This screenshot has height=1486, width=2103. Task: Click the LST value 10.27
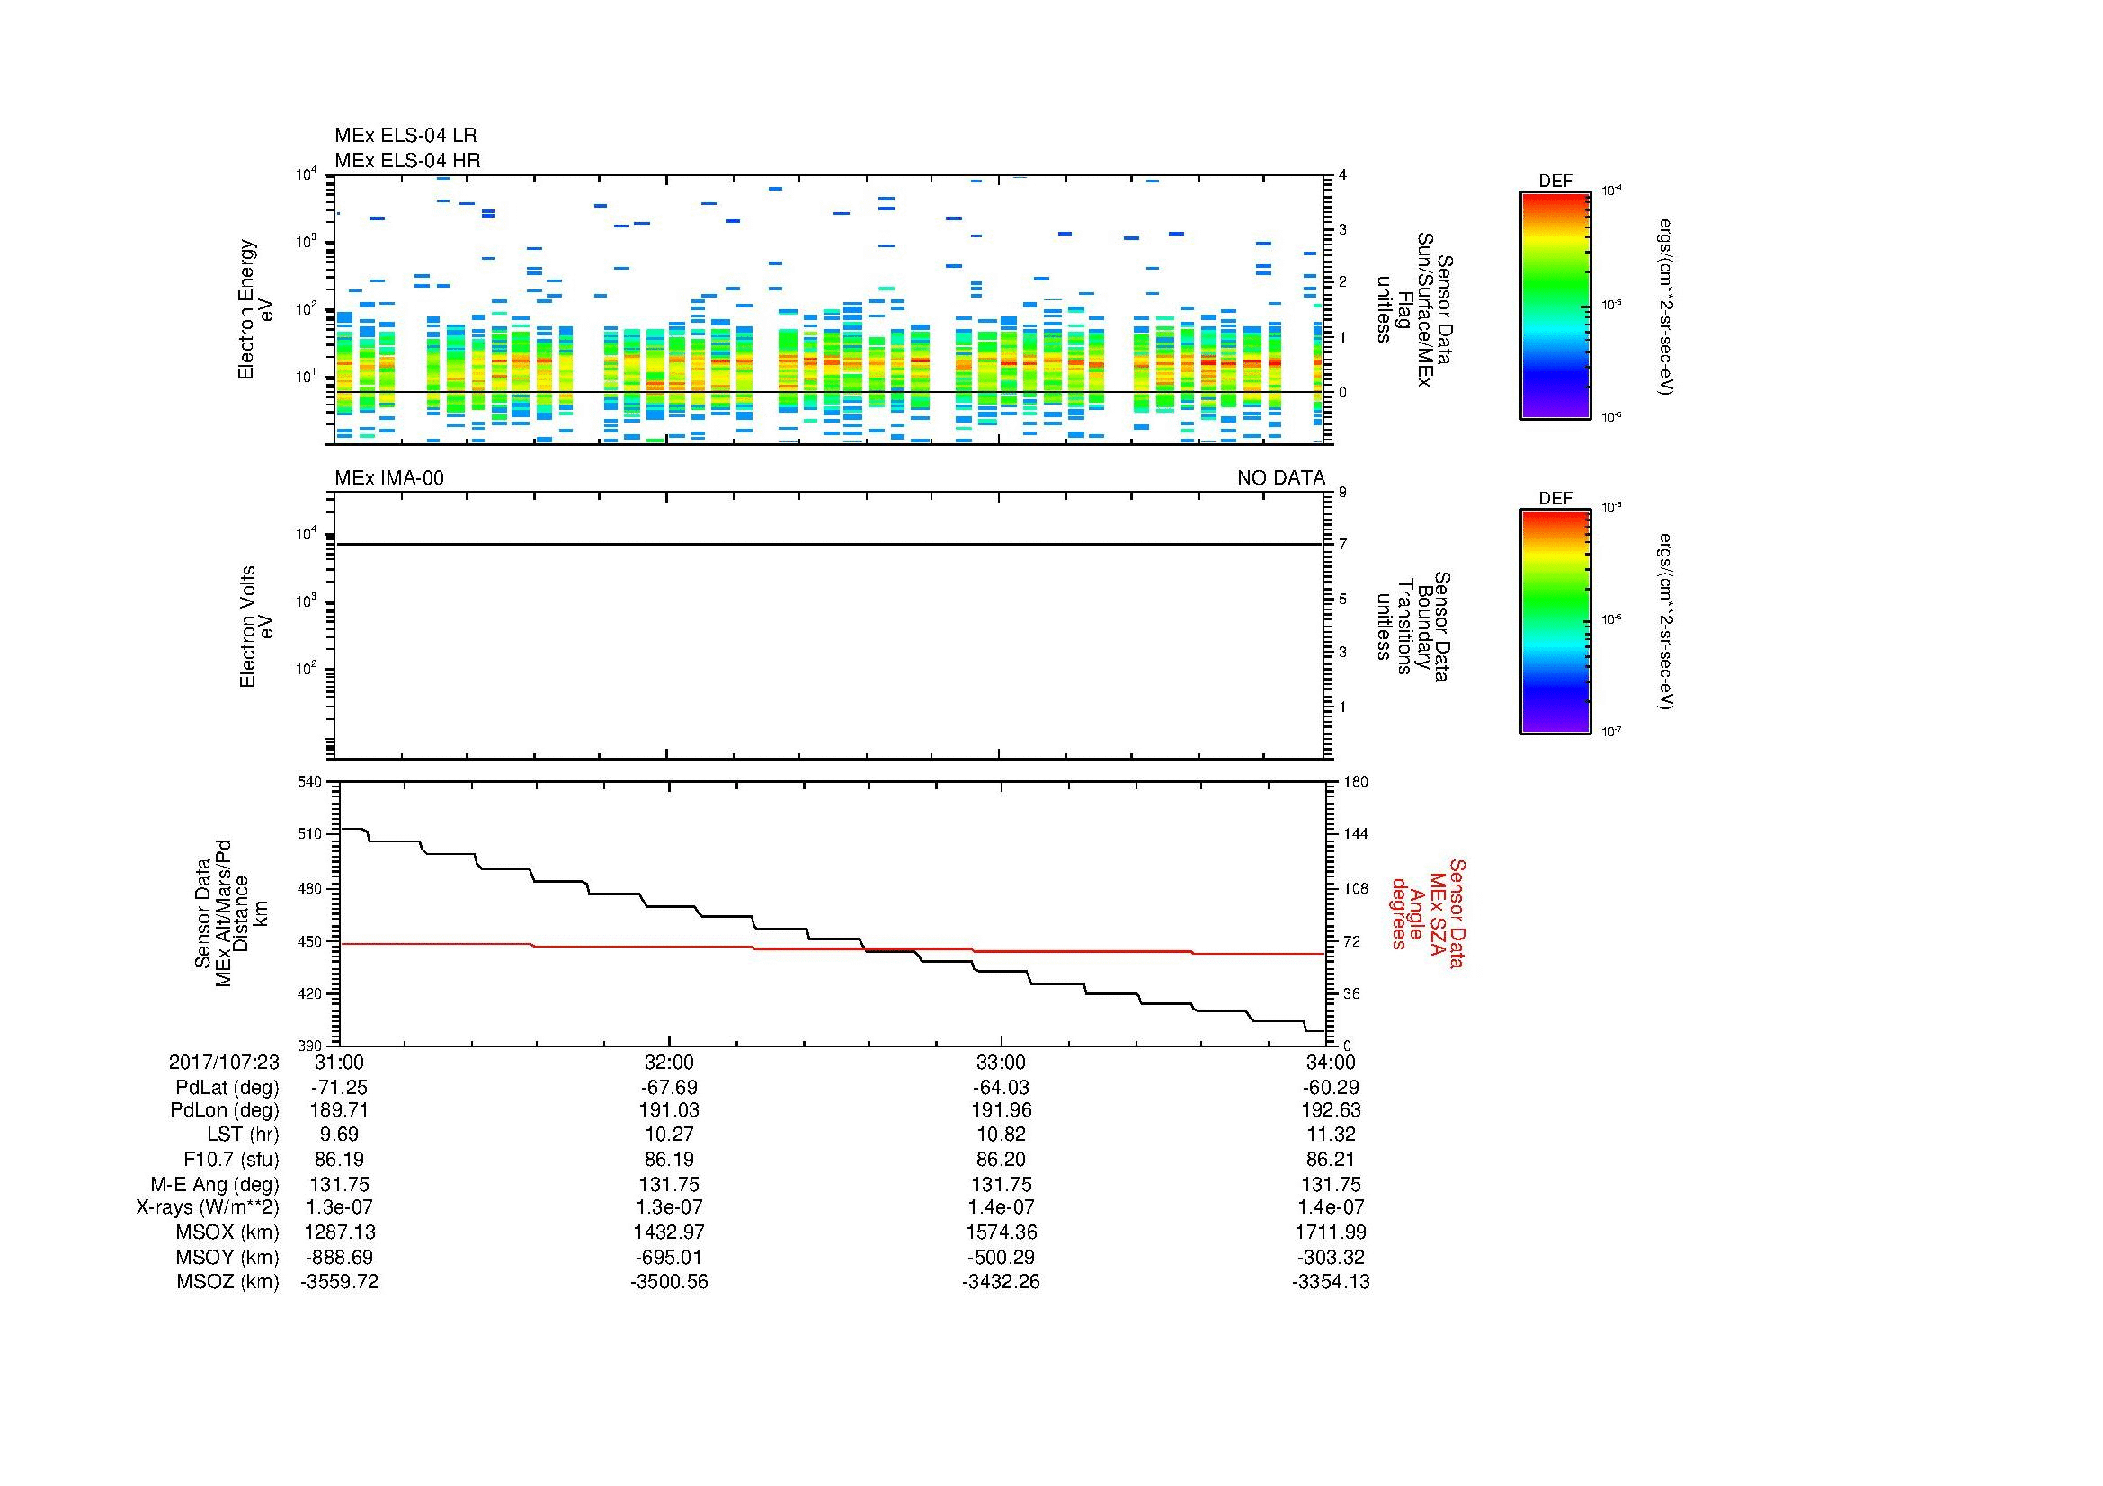[670, 1135]
